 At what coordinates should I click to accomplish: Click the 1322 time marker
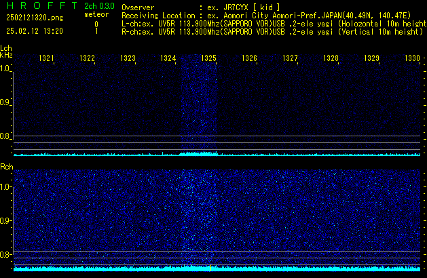tap(87, 58)
